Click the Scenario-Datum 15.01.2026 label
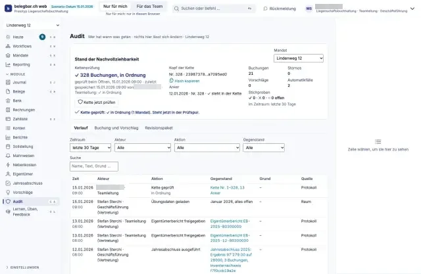This screenshot has height=274, width=421. point(72,7)
